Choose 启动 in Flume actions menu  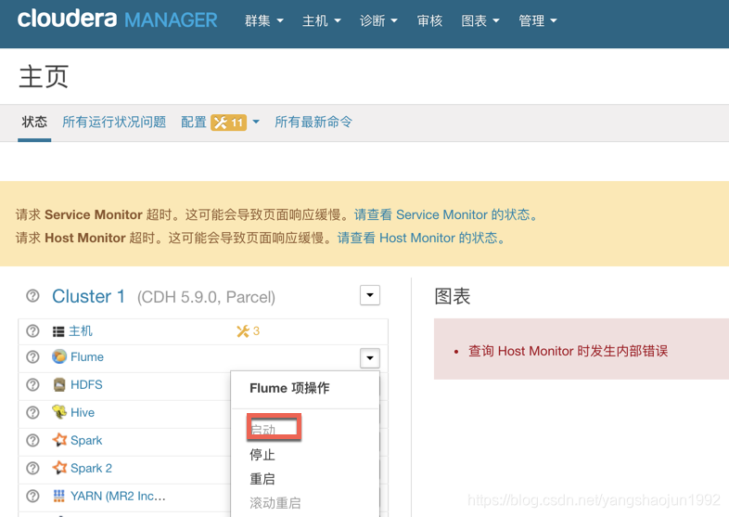point(263,430)
